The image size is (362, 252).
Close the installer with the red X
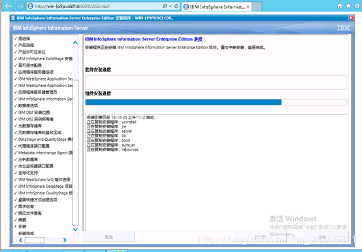coord(351,18)
